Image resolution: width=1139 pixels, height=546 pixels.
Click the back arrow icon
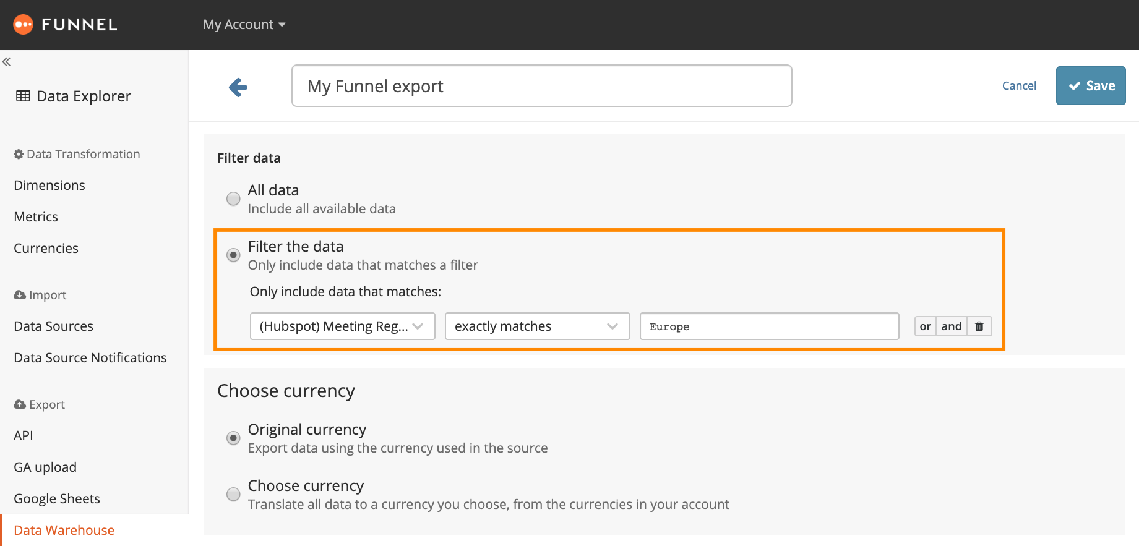[x=238, y=87]
